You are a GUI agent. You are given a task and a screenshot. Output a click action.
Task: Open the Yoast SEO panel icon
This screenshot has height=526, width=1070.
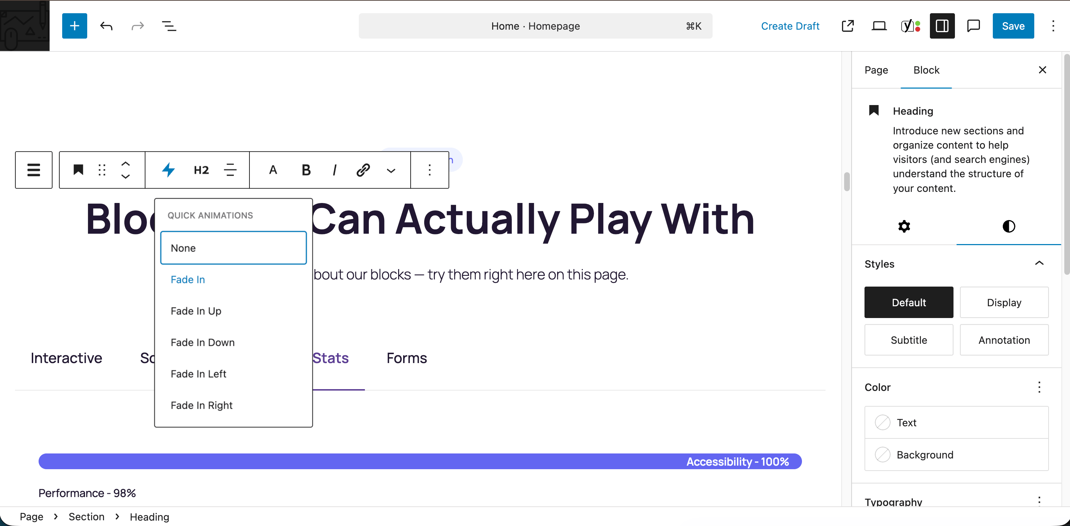click(910, 26)
